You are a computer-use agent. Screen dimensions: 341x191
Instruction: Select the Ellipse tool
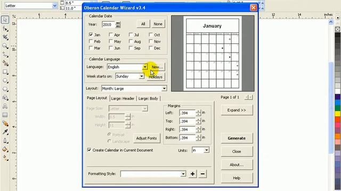(5, 81)
